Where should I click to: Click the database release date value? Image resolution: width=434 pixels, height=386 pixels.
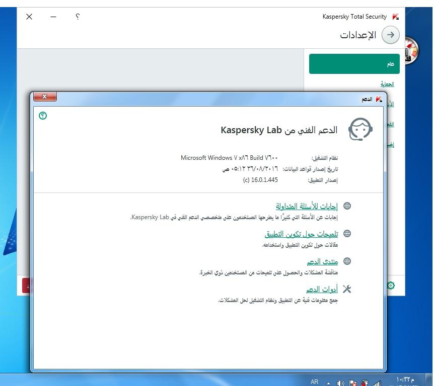250,169
